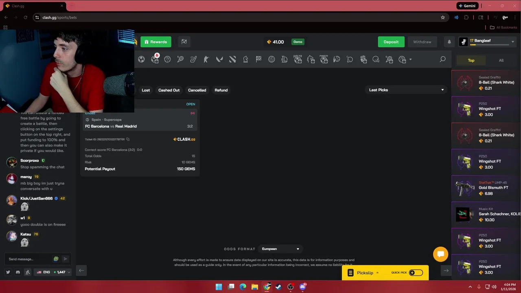
Task: Select the table tennis icon
Action: (350, 59)
